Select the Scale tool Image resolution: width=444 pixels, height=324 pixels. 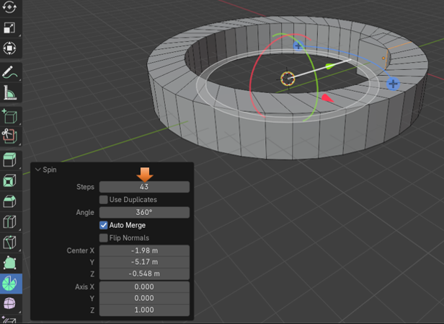(x=12, y=27)
